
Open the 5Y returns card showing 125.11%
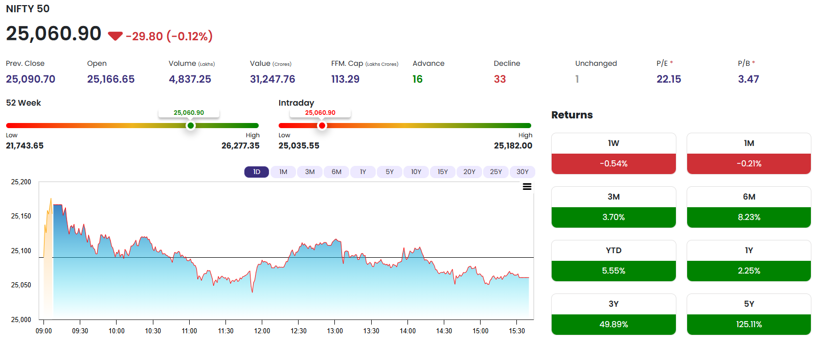point(749,314)
